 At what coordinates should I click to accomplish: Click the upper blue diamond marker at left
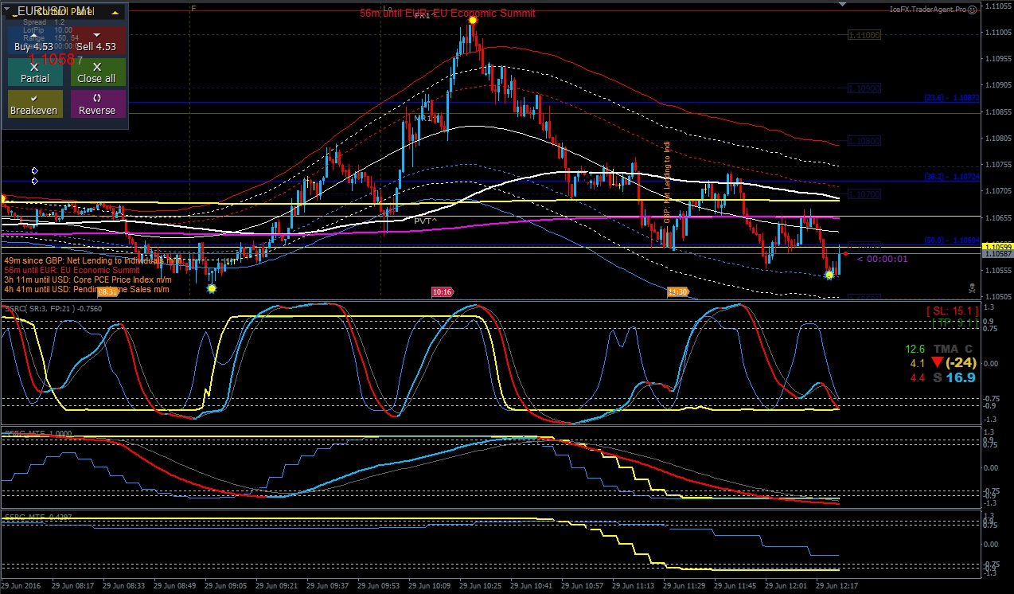(34, 171)
